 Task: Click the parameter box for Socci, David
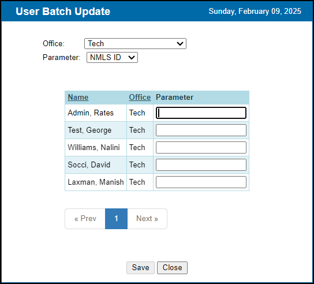coord(201,165)
